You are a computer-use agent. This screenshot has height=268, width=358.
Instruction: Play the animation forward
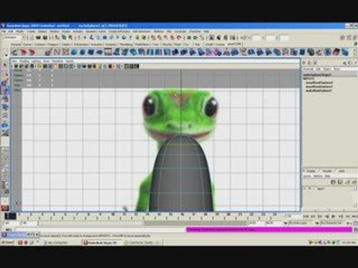[x=333, y=216]
